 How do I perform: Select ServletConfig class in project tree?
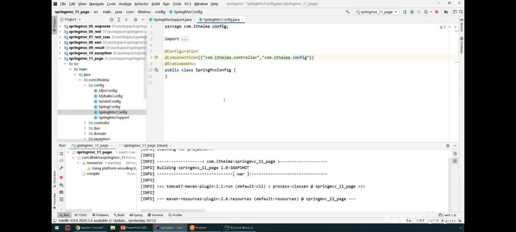109,101
